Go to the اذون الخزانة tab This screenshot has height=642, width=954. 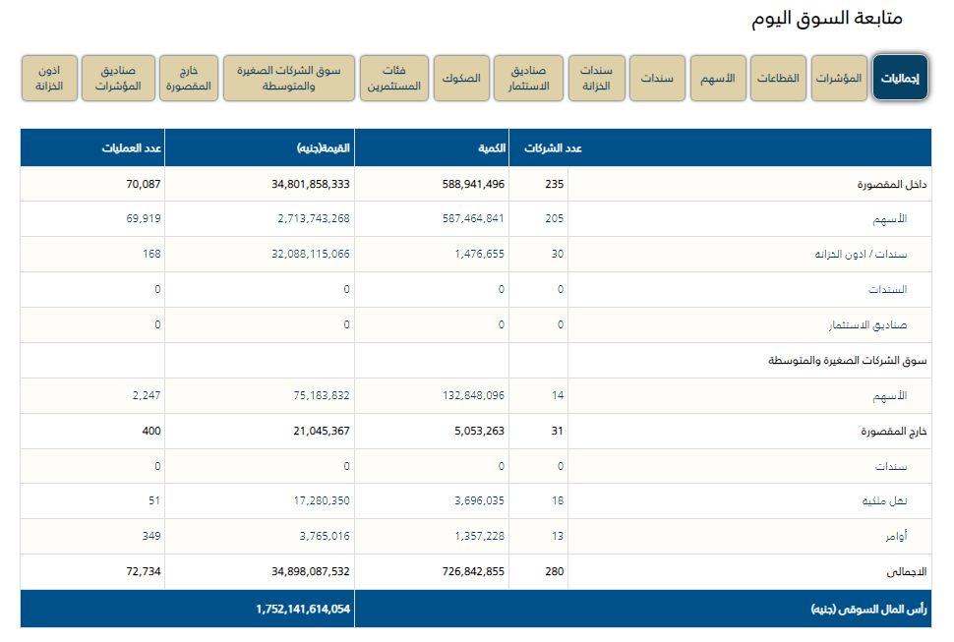tap(49, 79)
